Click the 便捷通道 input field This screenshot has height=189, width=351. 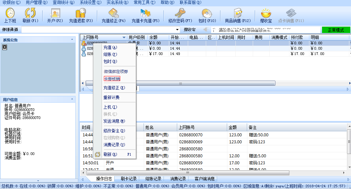click(x=99, y=30)
